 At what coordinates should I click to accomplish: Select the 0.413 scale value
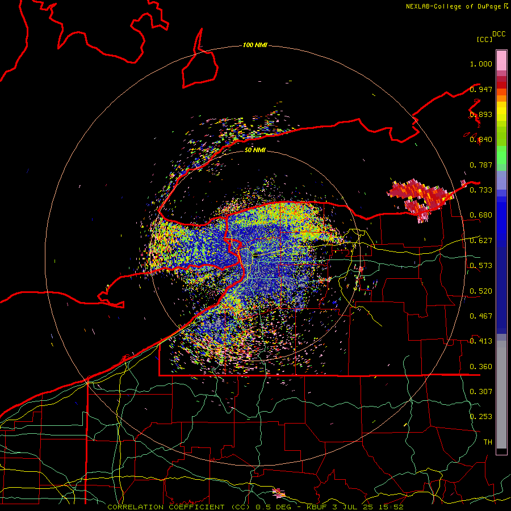tap(481, 341)
